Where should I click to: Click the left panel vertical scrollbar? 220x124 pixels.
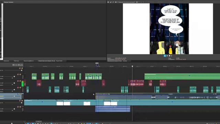(x=2, y=31)
